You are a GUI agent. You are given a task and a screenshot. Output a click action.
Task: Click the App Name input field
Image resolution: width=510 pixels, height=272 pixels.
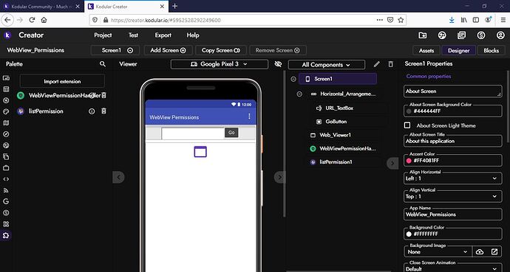pos(453,215)
